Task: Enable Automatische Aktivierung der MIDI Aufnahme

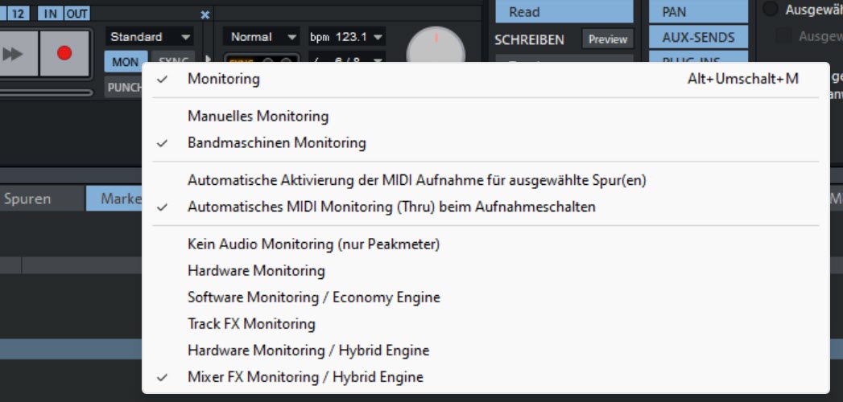Action: [x=486, y=180]
